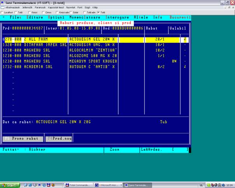
Task: Open the Nomenclatoare terminal menu
Action: (x=85, y=18)
